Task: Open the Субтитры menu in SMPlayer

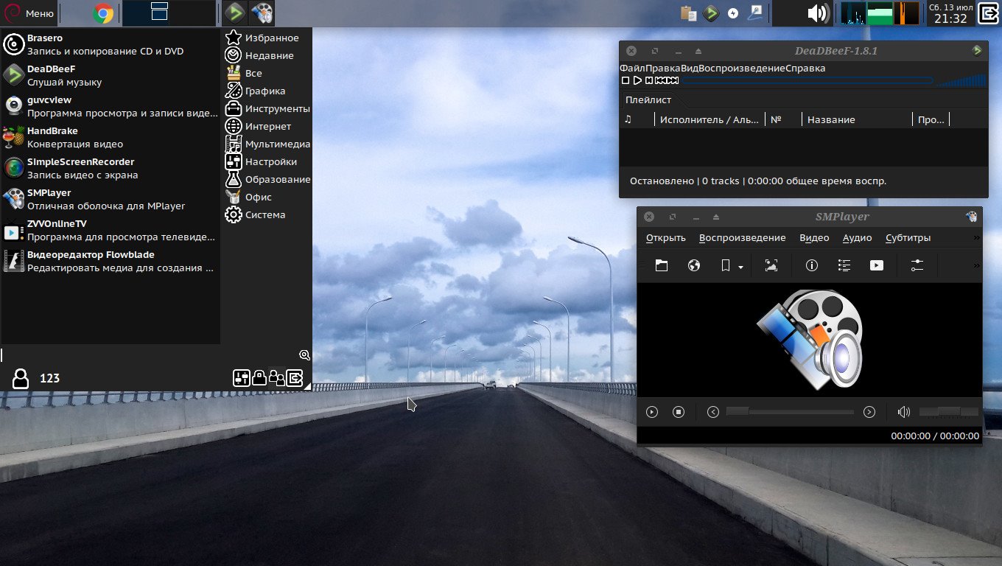Action: pyautogui.click(x=908, y=238)
